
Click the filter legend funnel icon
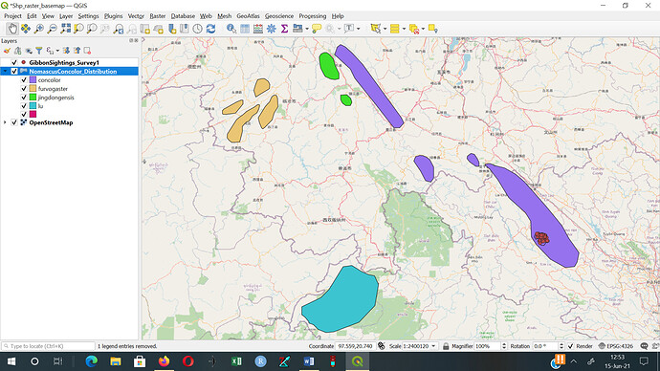(x=38, y=51)
